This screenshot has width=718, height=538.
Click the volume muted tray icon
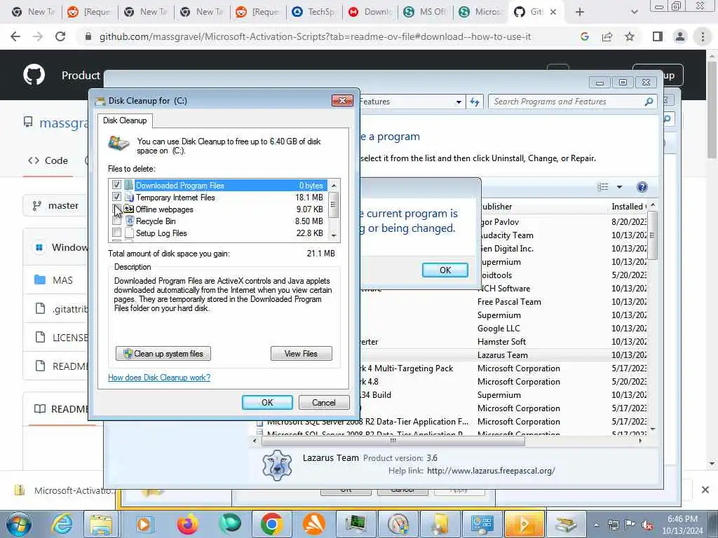pyautogui.click(x=647, y=525)
